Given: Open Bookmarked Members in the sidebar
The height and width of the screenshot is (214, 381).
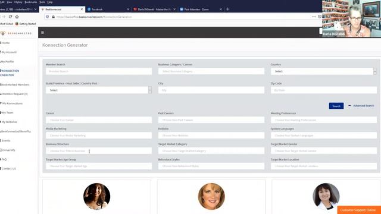Looking at the screenshot, I should pyautogui.click(x=15, y=84).
